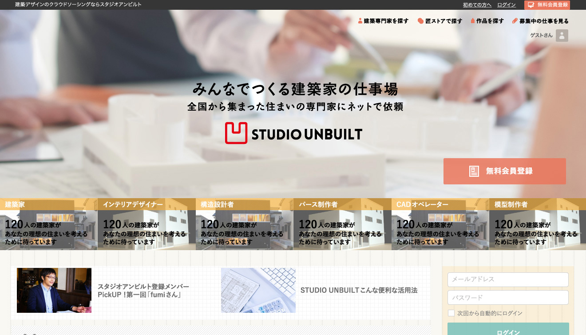Click the ログイン link in top bar

click(507, 5)
